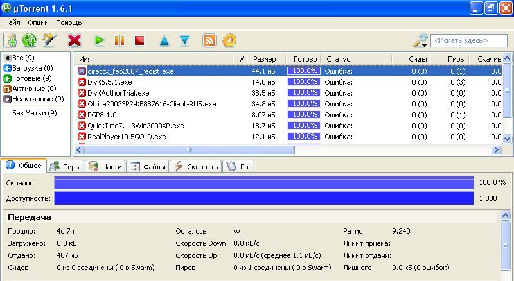This screenshot has width=514, height=281.
Task: Select Office2003SP2-KB887616-Client-RUS.exe torrent
Action: pos(288,104)
